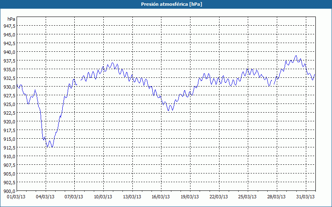Click the 'hPa' unit label on the axis
Image resolution: width=332 pixels, height=207 pixels.
click(11, 19)
